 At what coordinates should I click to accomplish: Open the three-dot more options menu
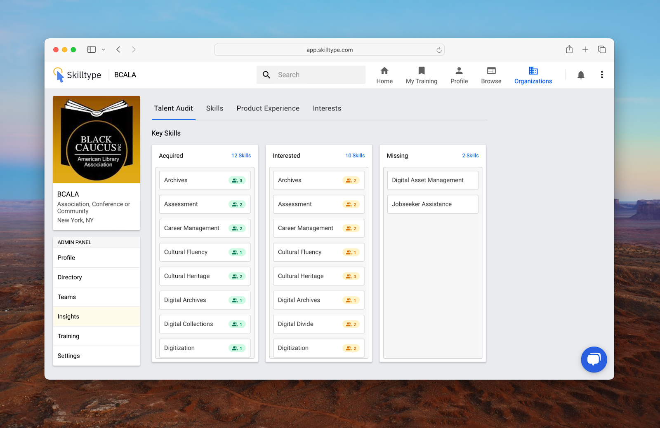602,75
